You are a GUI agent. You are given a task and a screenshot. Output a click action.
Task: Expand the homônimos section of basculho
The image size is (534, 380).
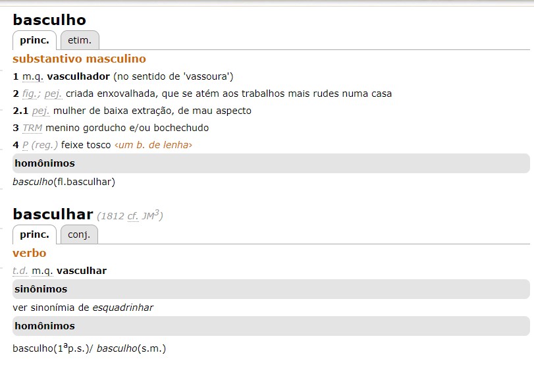(x=43, y=163)
